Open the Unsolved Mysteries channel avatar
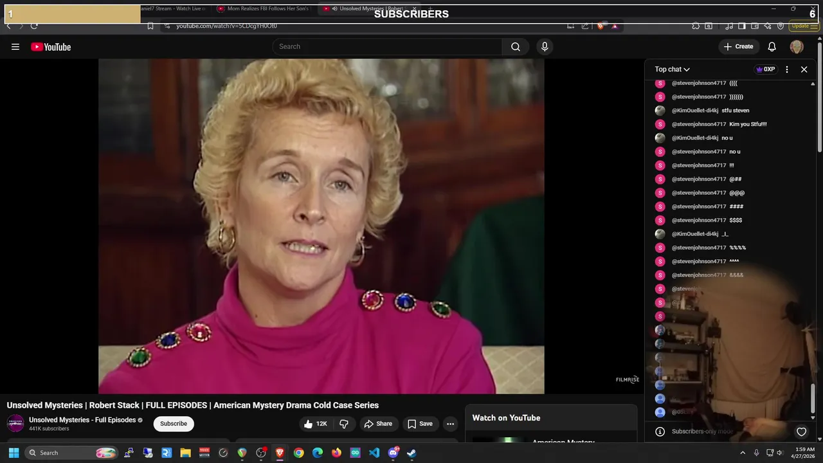The image size is (823, 463). coord(15,424)
